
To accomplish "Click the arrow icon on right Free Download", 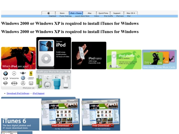I will pos(112,126).
